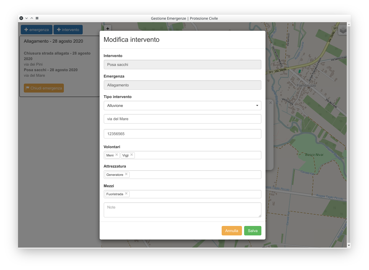
Task: Open the Tipo intervento dropdown
Action: (182, 106)
